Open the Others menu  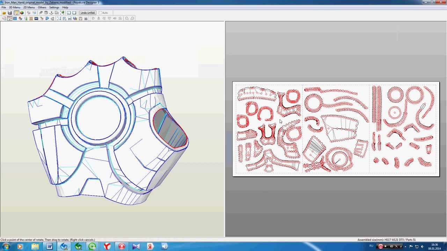[42, 7]
